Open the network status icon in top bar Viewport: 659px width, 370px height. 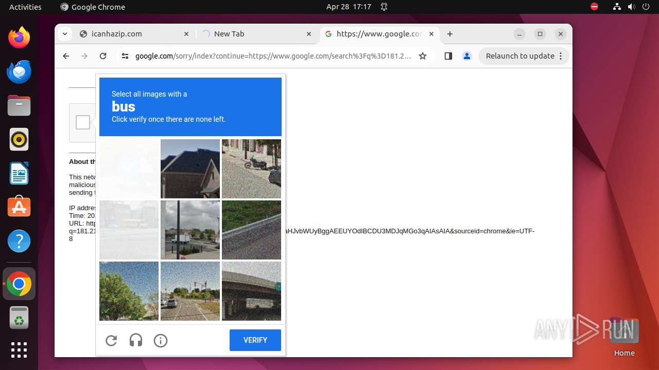[617, 7]
